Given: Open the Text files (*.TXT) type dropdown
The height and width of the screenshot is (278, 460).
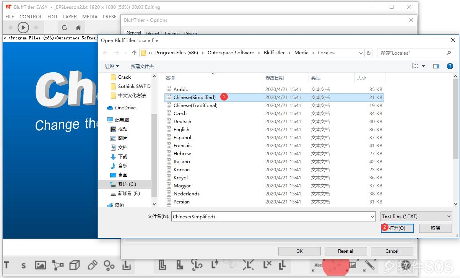Looking at the screenshot, I should 416,216.
